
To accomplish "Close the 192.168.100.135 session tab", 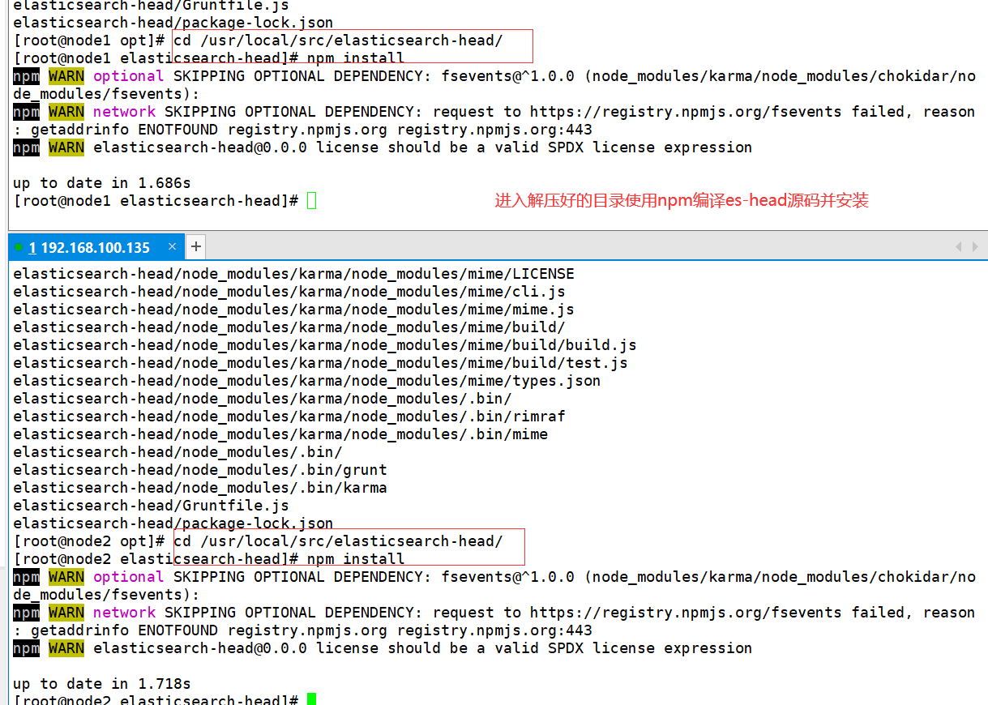I will [172, 246].
